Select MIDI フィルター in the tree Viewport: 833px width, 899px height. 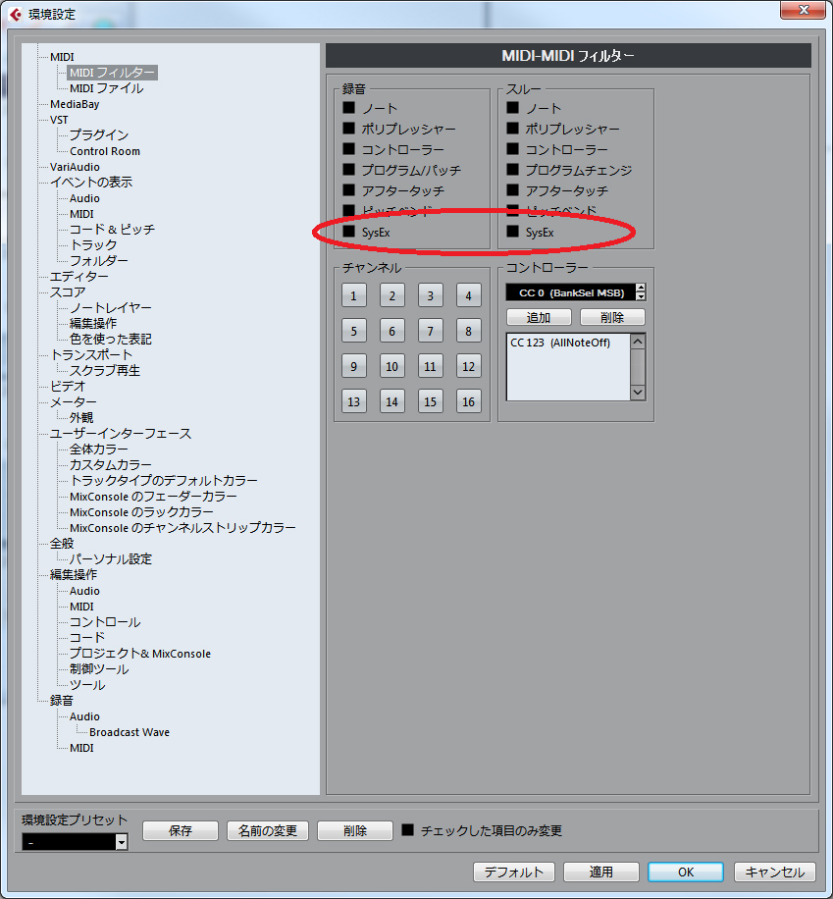[x=113, y=73]
